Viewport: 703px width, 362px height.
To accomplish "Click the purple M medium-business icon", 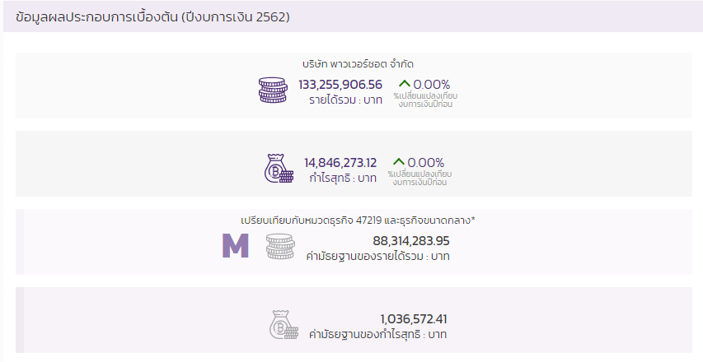I will [x=236, y=246].
